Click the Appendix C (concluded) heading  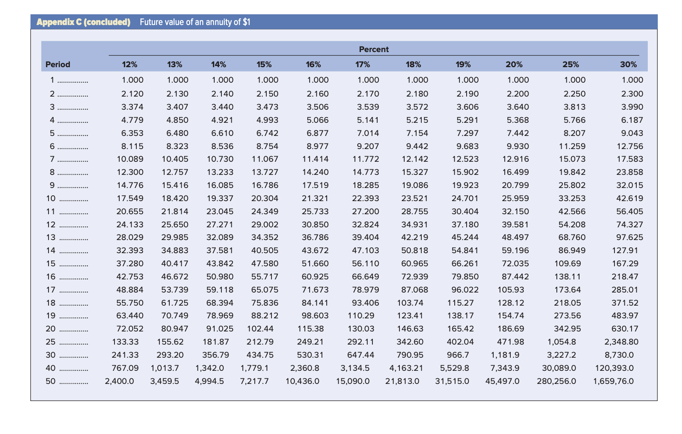[83, 22]
